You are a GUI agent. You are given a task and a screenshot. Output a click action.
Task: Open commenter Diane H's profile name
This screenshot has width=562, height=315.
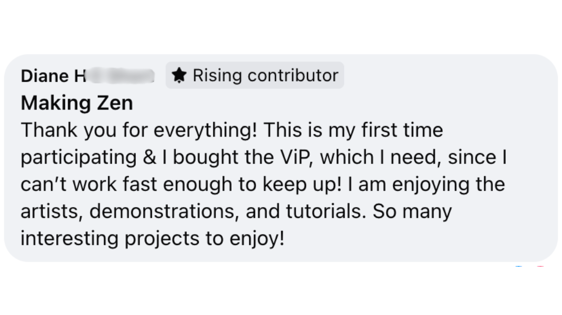point(53,76)
